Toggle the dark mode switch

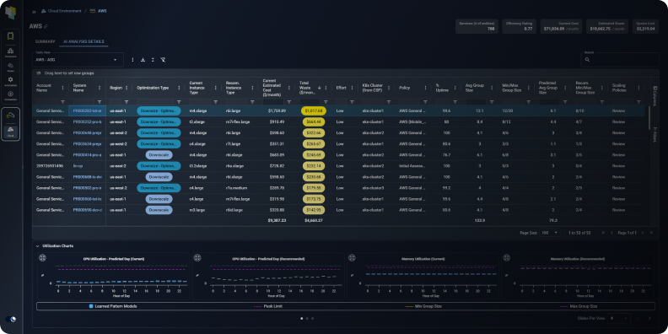pos(11,319)
